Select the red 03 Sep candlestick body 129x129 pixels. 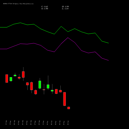click(x=56, y=91)
